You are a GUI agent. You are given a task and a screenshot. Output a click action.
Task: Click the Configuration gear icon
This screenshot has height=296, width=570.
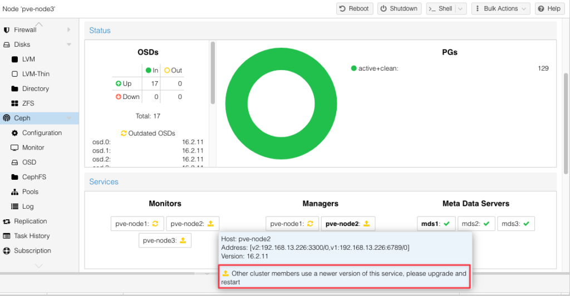click(14, 133)
